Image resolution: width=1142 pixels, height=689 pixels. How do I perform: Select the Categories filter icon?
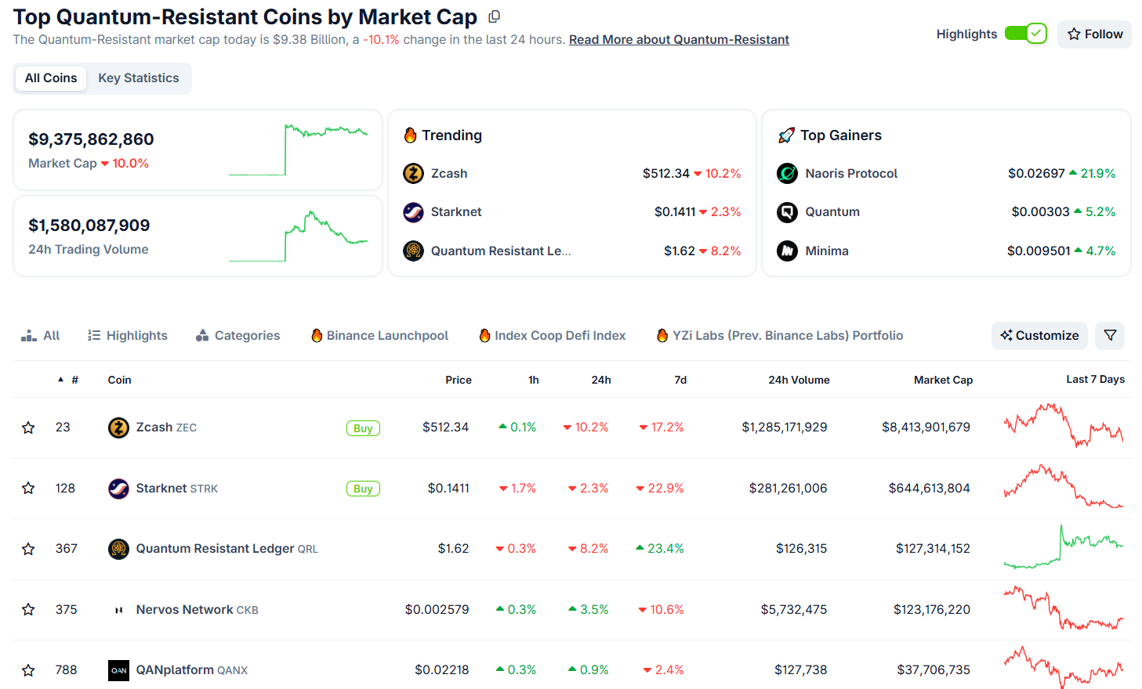click(x=202, y=335)
